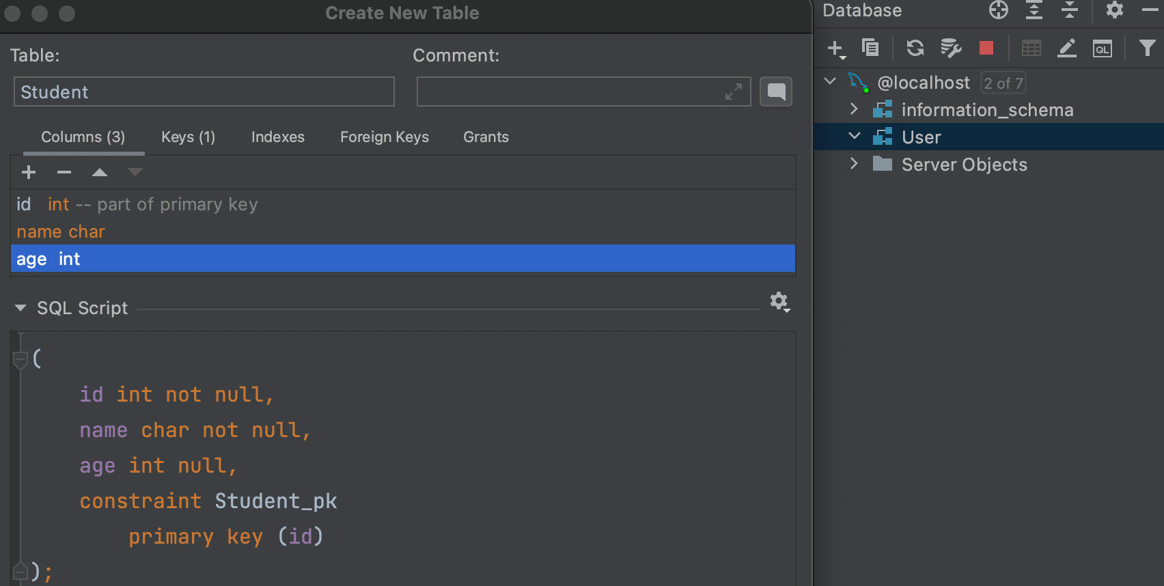Select the age int column row
Screen dimensions: 1164x586
pyautogui.click(x=403, y=259)
